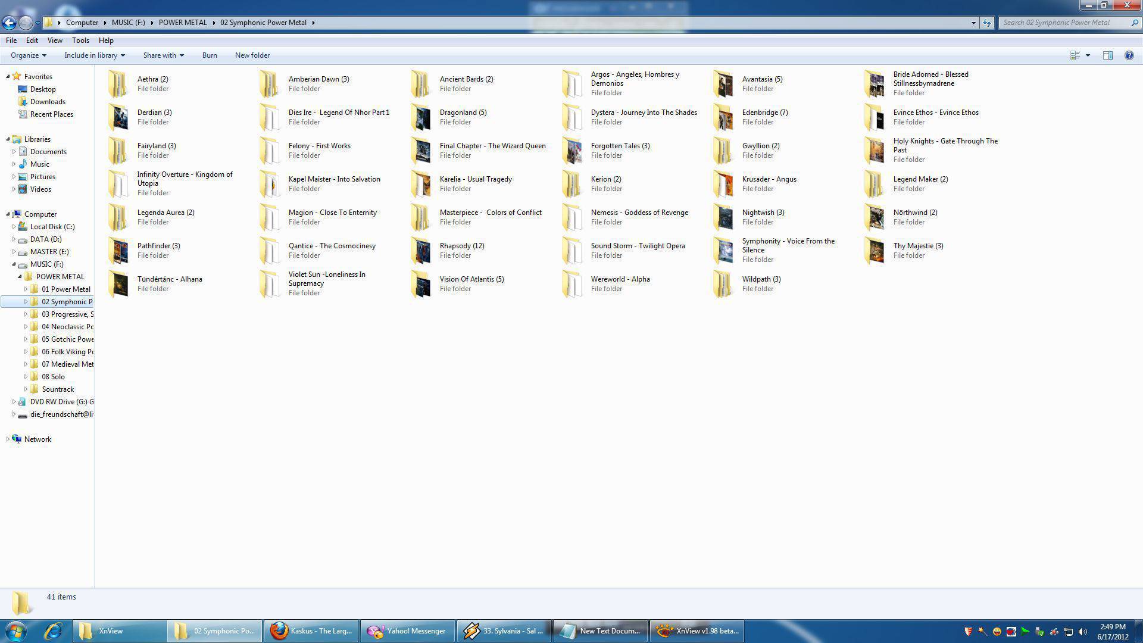Click the Change your view icon
1143x643 pixels.
coord(1075,55)
